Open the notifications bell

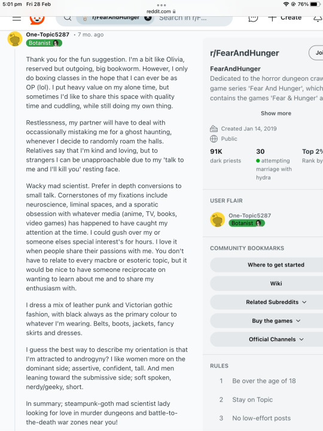318,19
